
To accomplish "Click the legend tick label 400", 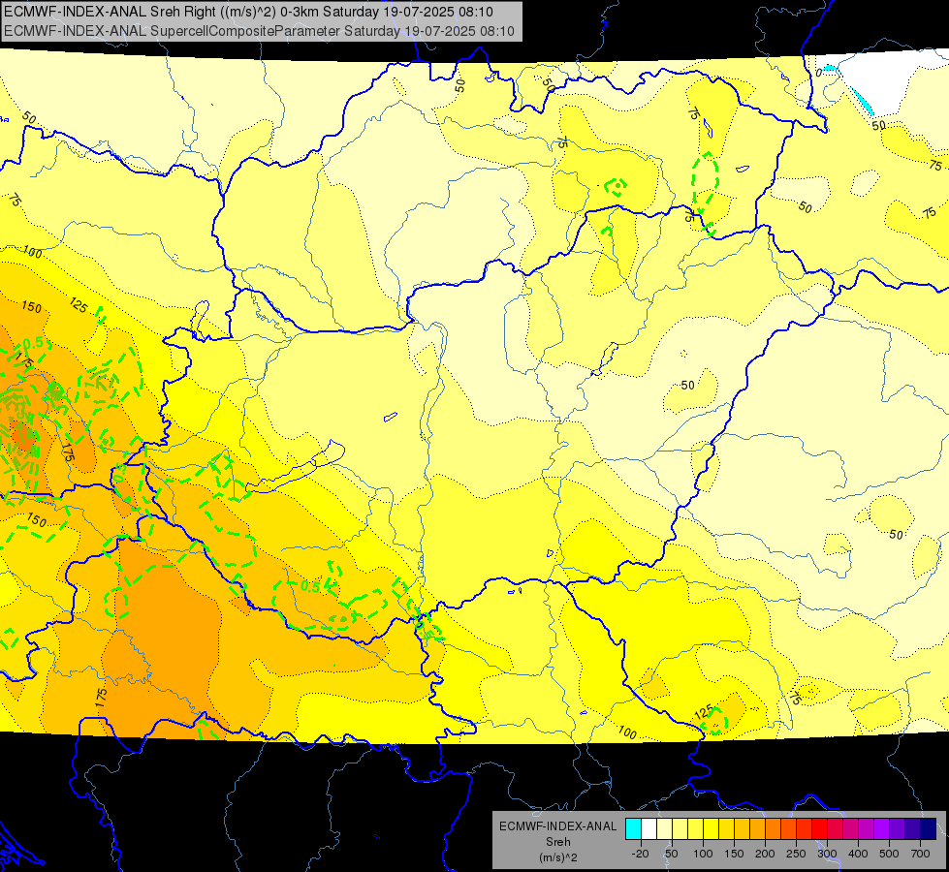I will tap(858, 854).
